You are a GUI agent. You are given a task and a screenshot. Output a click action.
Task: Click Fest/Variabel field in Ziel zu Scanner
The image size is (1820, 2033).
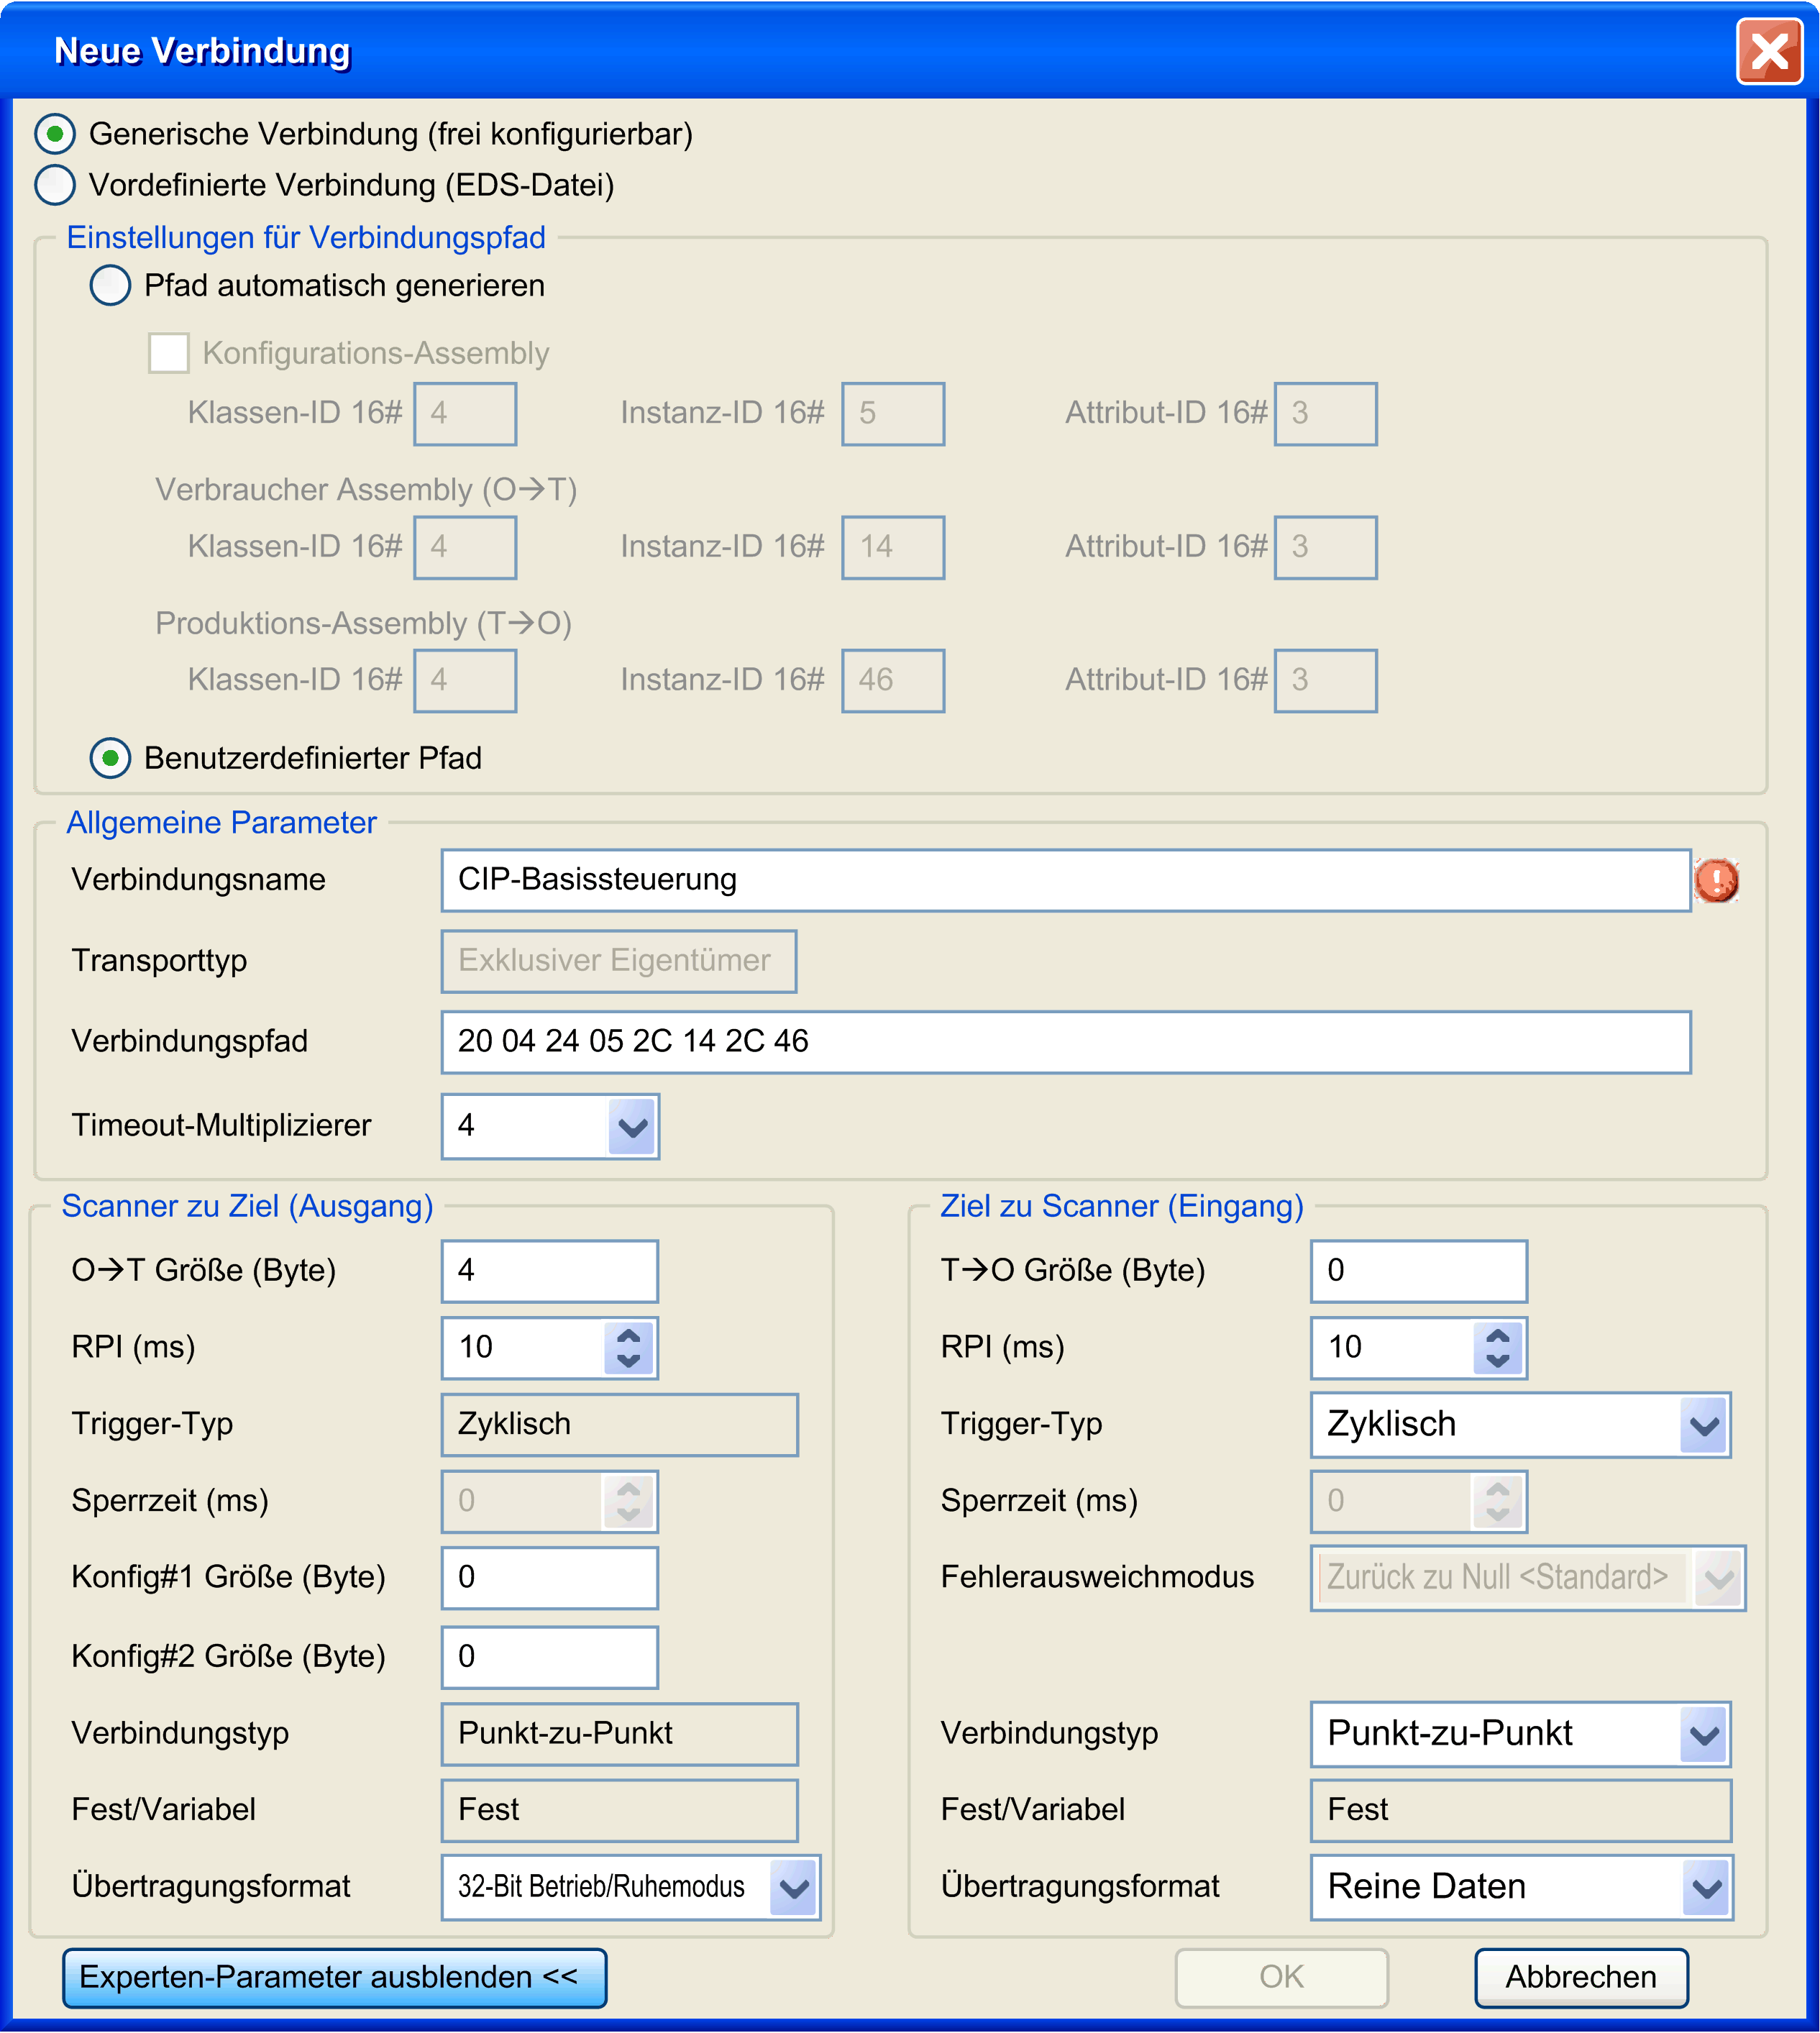tap(1521, 1811)
